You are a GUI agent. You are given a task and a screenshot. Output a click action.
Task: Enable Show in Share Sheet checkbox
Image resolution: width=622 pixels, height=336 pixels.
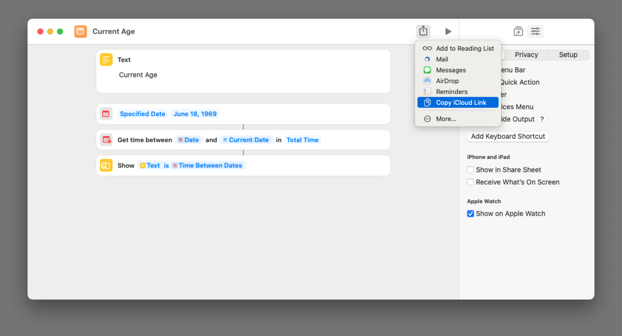click(470, 170)
